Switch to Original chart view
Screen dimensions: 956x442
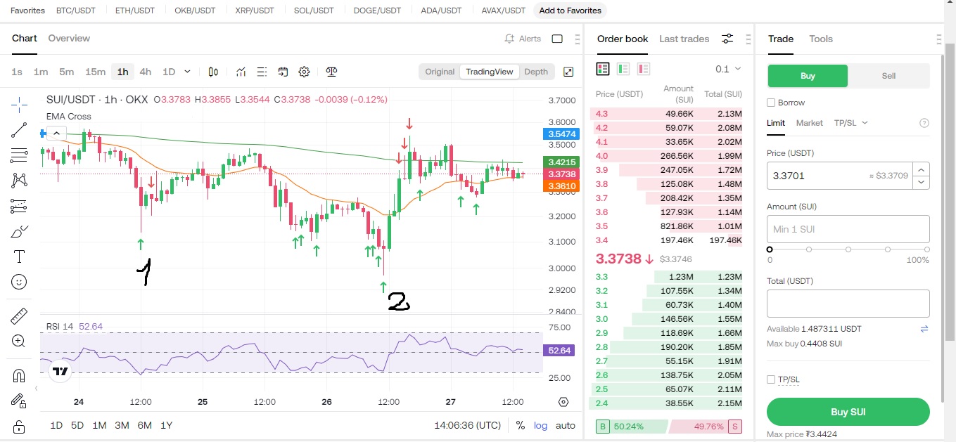(440, 72)
